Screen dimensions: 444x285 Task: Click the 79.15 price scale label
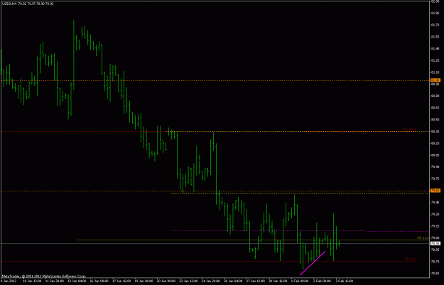pyautogui.click(x=435, y=226)
